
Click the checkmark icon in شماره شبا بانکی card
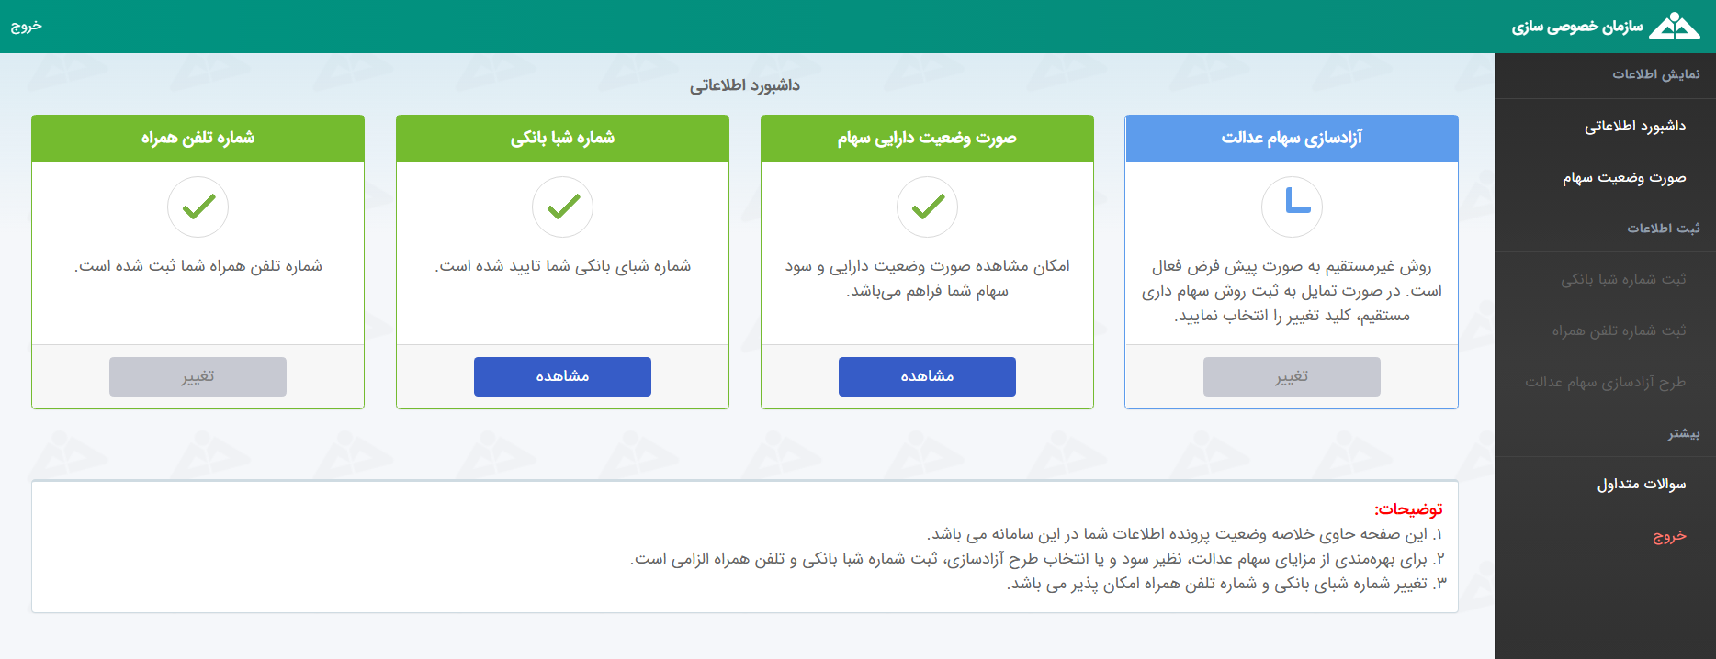coord(562,207)
